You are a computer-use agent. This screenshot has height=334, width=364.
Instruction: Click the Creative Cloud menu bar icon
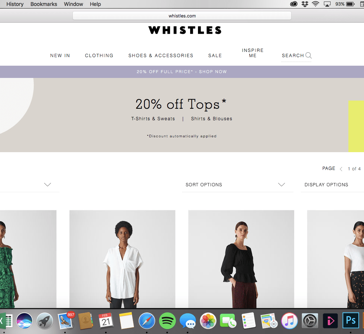coord(294,4)
